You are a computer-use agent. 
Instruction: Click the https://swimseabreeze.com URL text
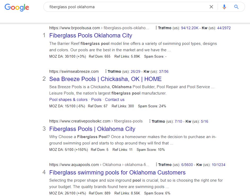coord(74,71)
